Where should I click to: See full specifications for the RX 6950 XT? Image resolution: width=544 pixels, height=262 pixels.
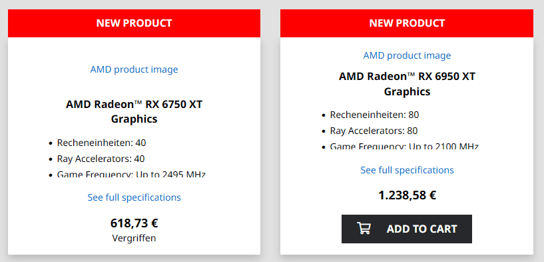407,170
